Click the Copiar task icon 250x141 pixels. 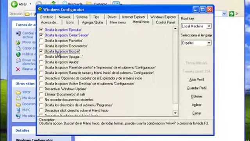18,48
